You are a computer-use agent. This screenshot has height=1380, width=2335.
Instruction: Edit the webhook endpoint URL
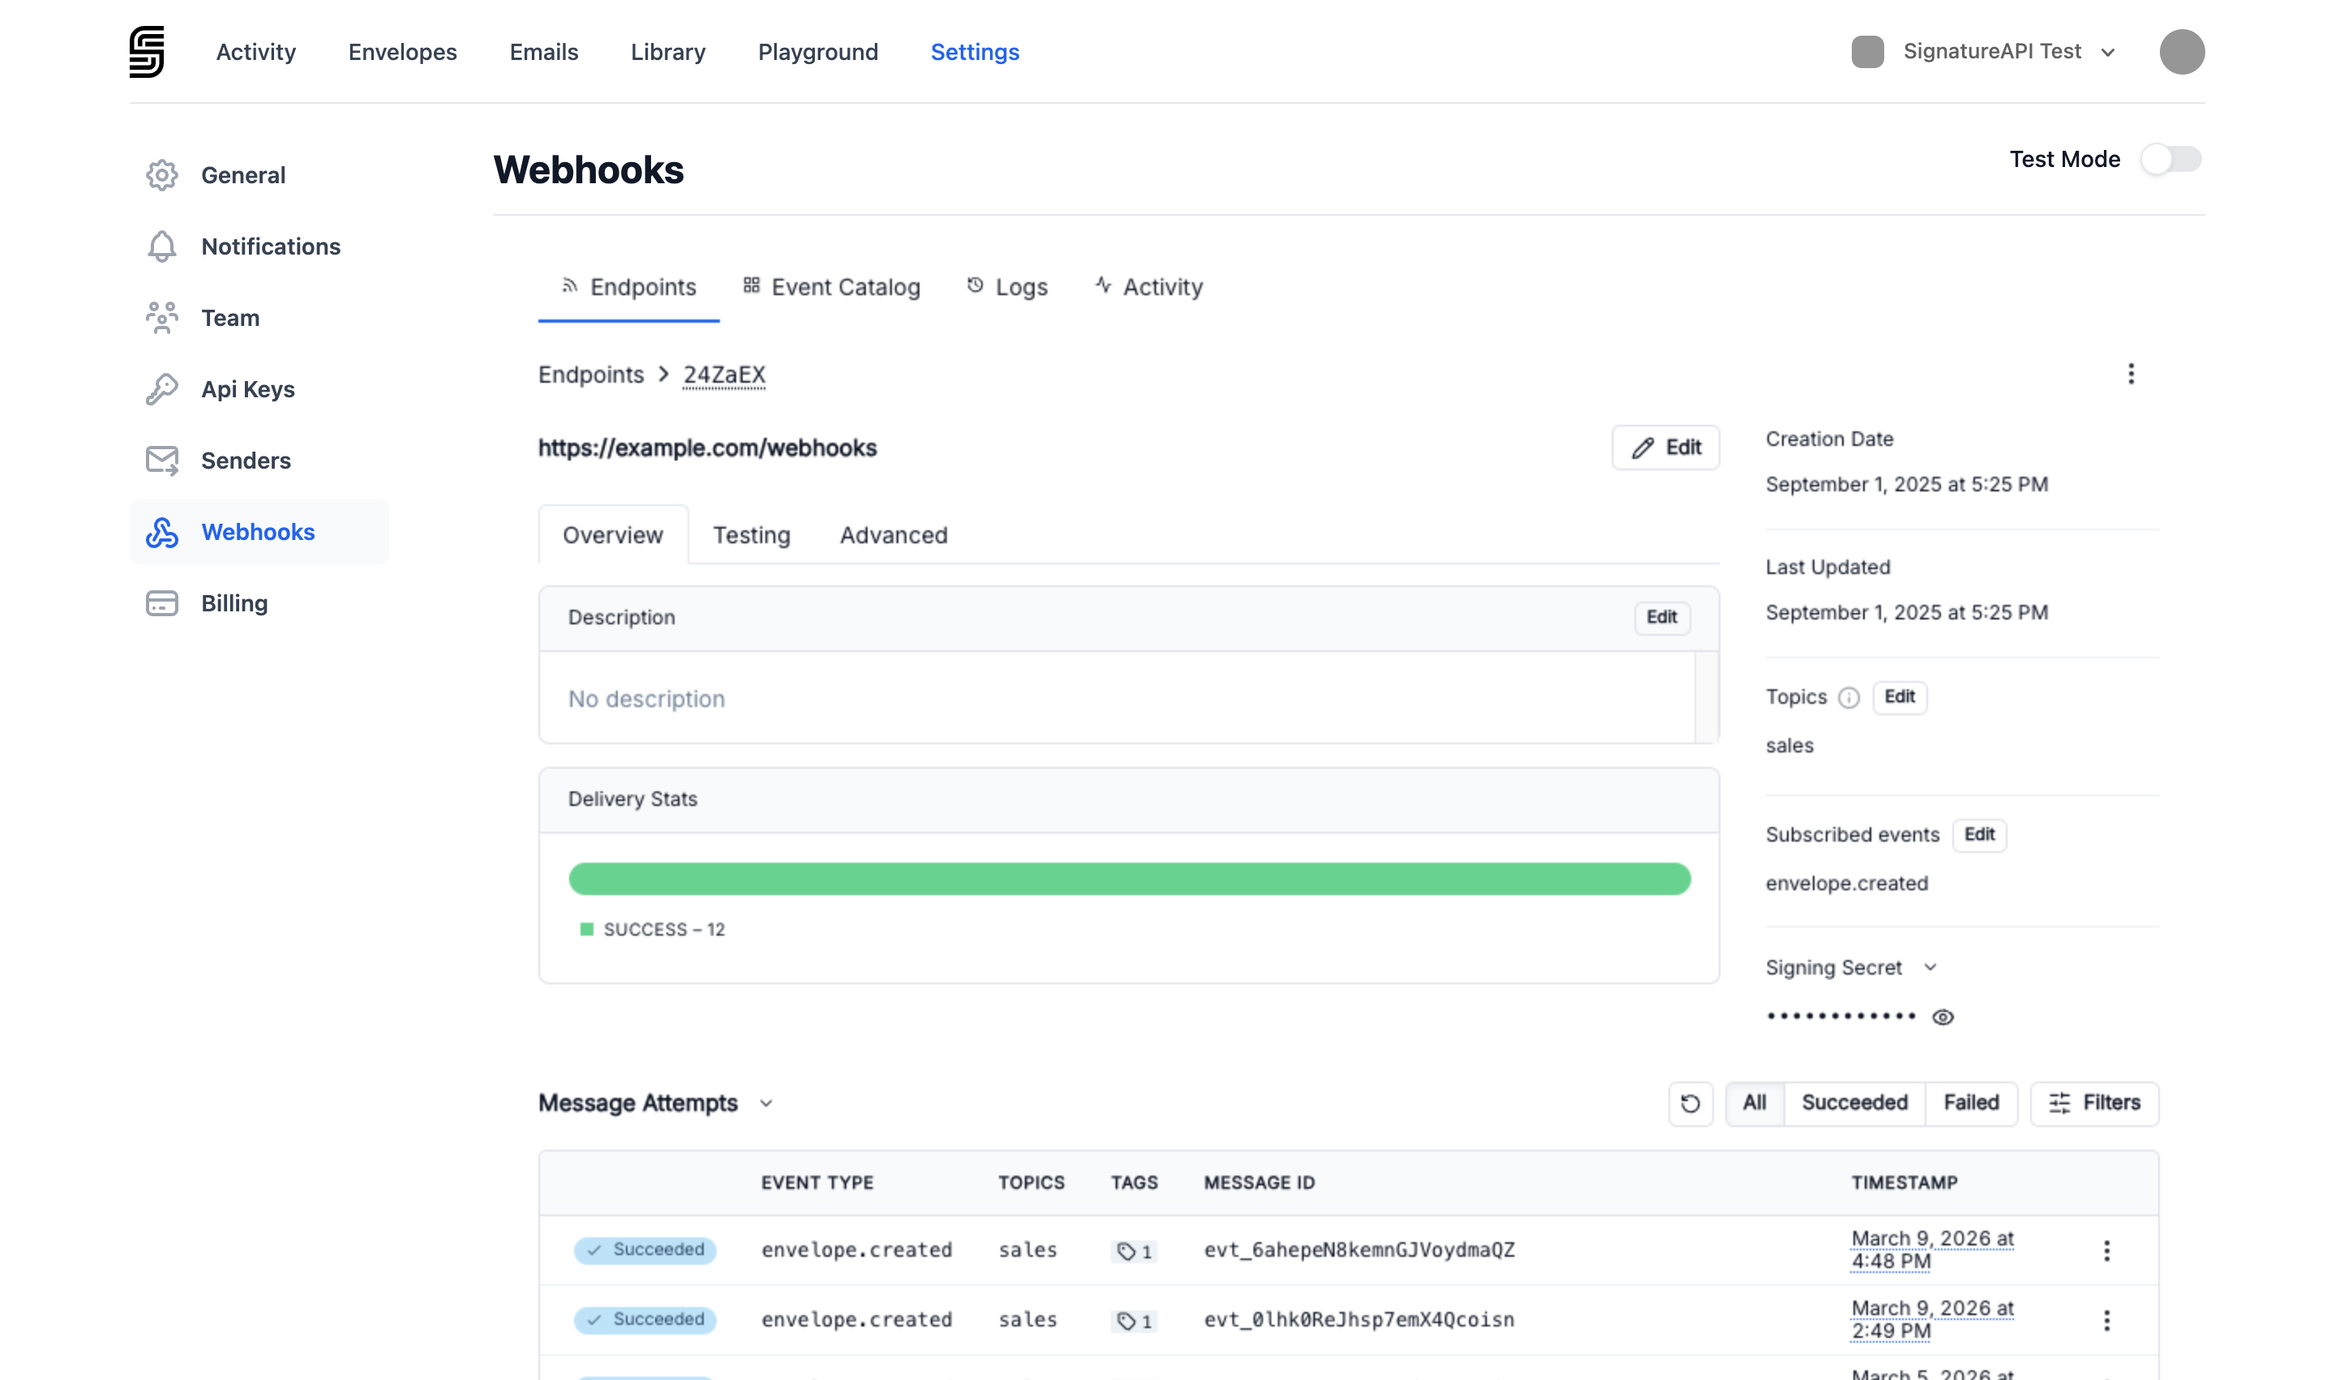pos(1665,448)
